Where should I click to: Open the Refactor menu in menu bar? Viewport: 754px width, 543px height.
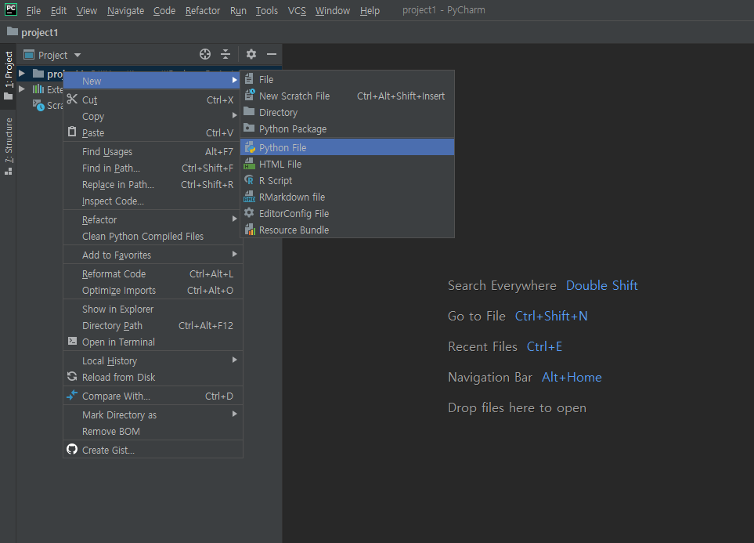click(x=203, y=10)
